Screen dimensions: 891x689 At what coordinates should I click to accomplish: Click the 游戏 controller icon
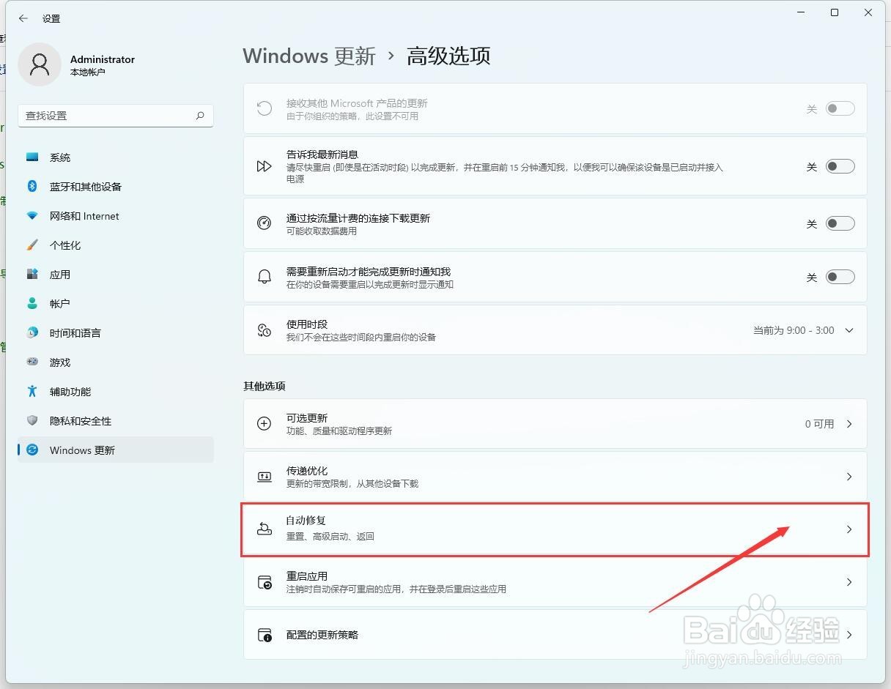tap(32, 362)
